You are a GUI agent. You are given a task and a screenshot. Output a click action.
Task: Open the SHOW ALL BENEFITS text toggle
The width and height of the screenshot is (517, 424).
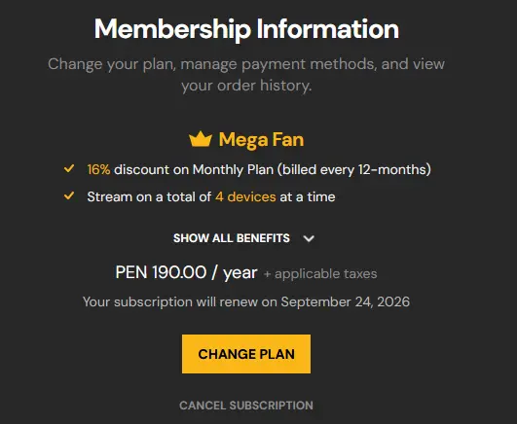click(x=232, y=238)
